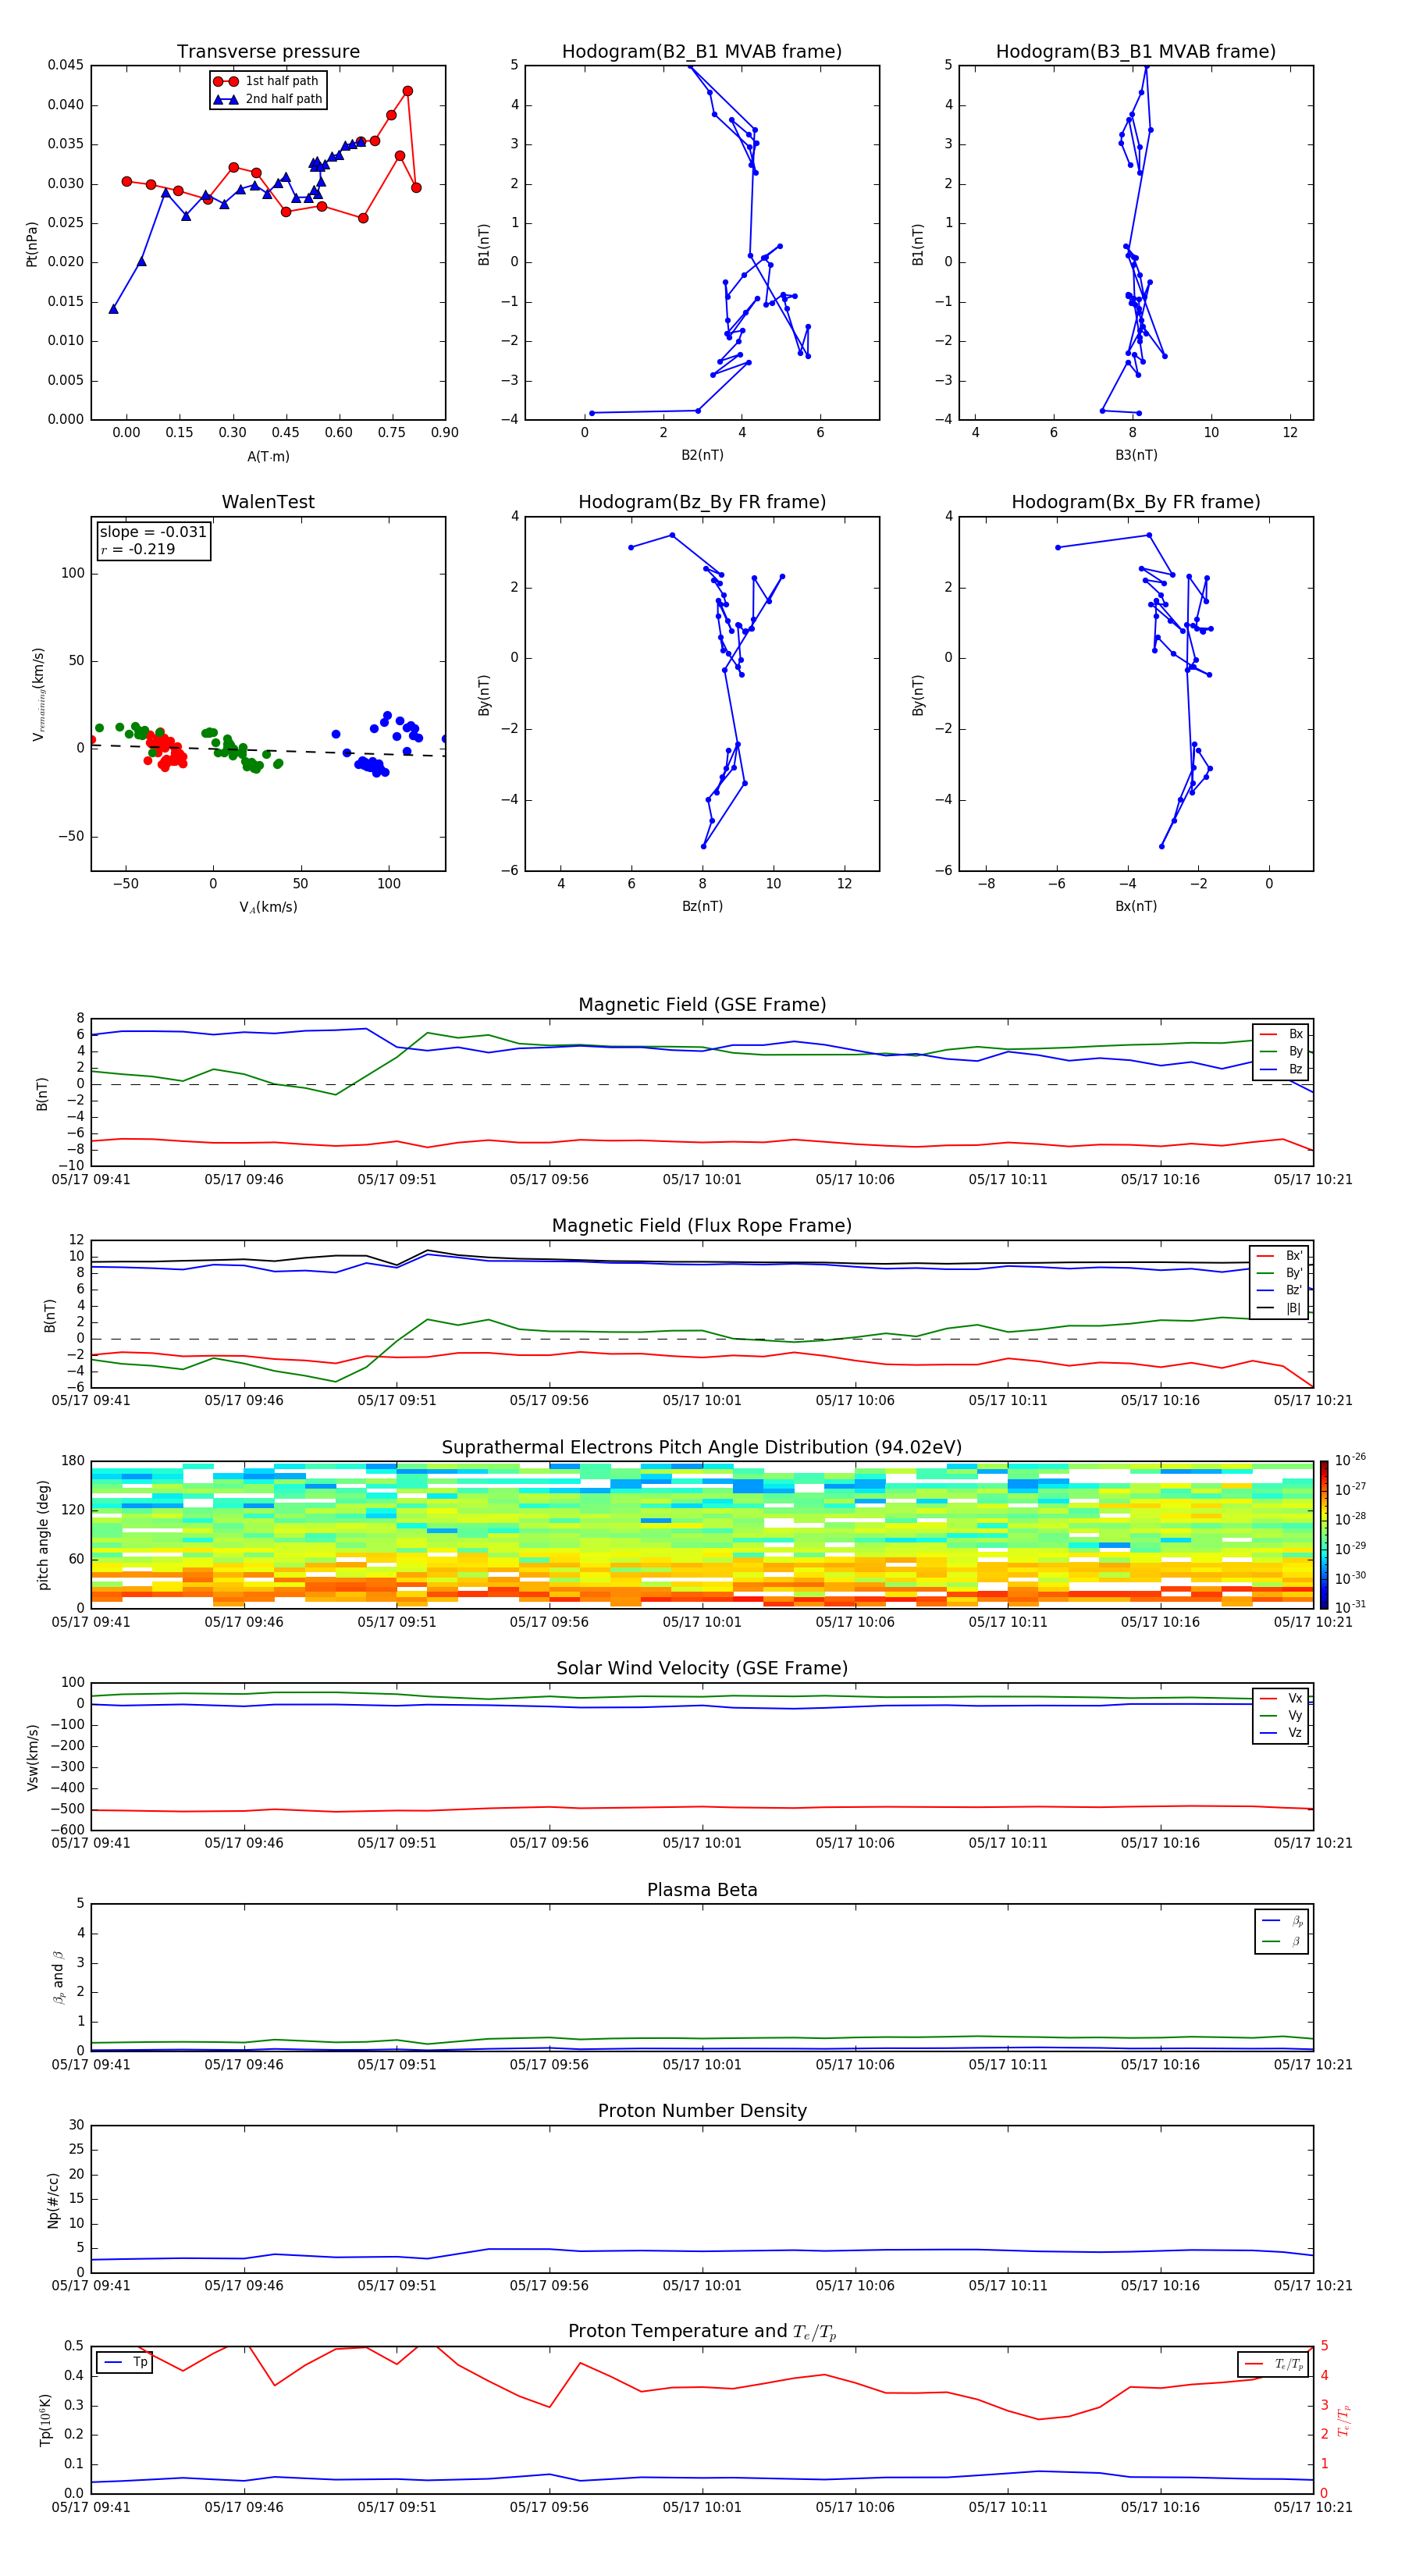Select the red "Bx" legend entry

coord(1281,1034)
